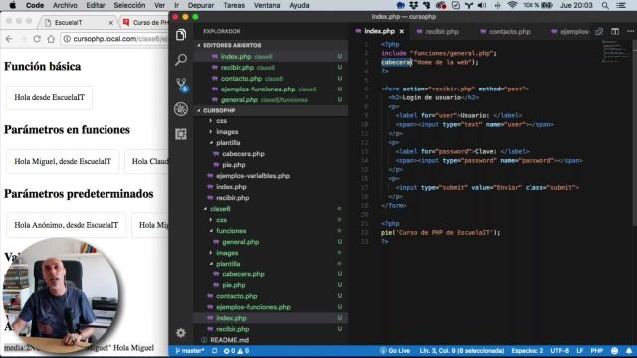637x358 pixels.
Task: Open the Search view in activity bar
Action: (x=181, y=60)
